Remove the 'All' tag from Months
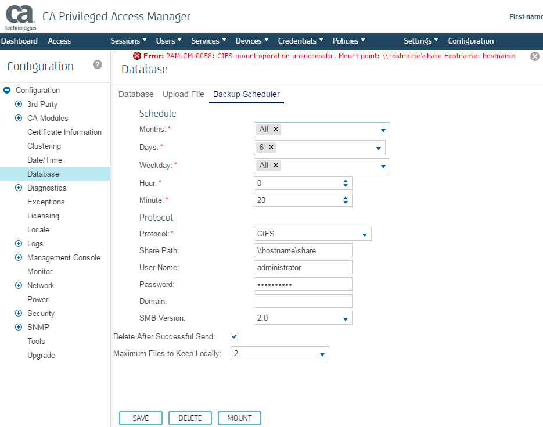This screenshot has width=543, height=427. point(276,130)
